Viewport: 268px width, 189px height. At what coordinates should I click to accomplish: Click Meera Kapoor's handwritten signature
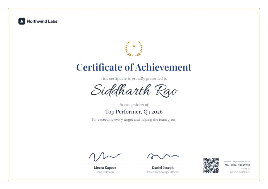tap(105, 156)
